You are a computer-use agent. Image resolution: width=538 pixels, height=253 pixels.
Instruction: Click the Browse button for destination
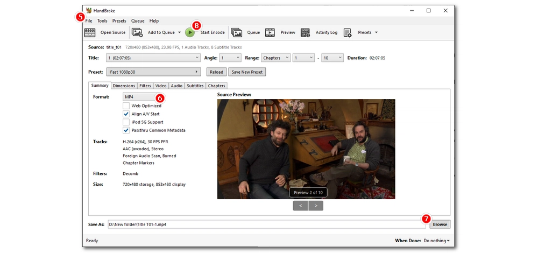[x=440, y=224]
